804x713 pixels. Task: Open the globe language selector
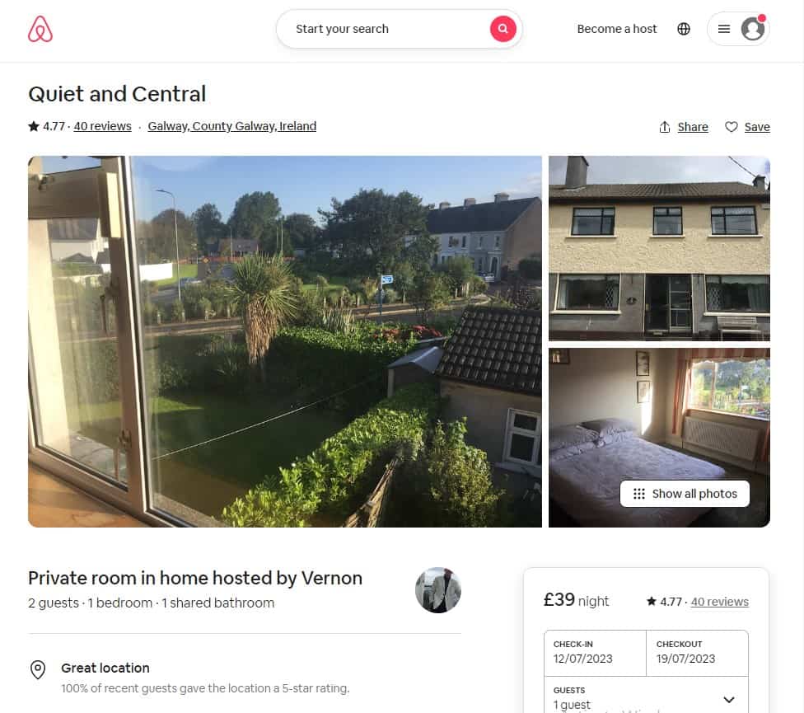[x=684, y=29]
